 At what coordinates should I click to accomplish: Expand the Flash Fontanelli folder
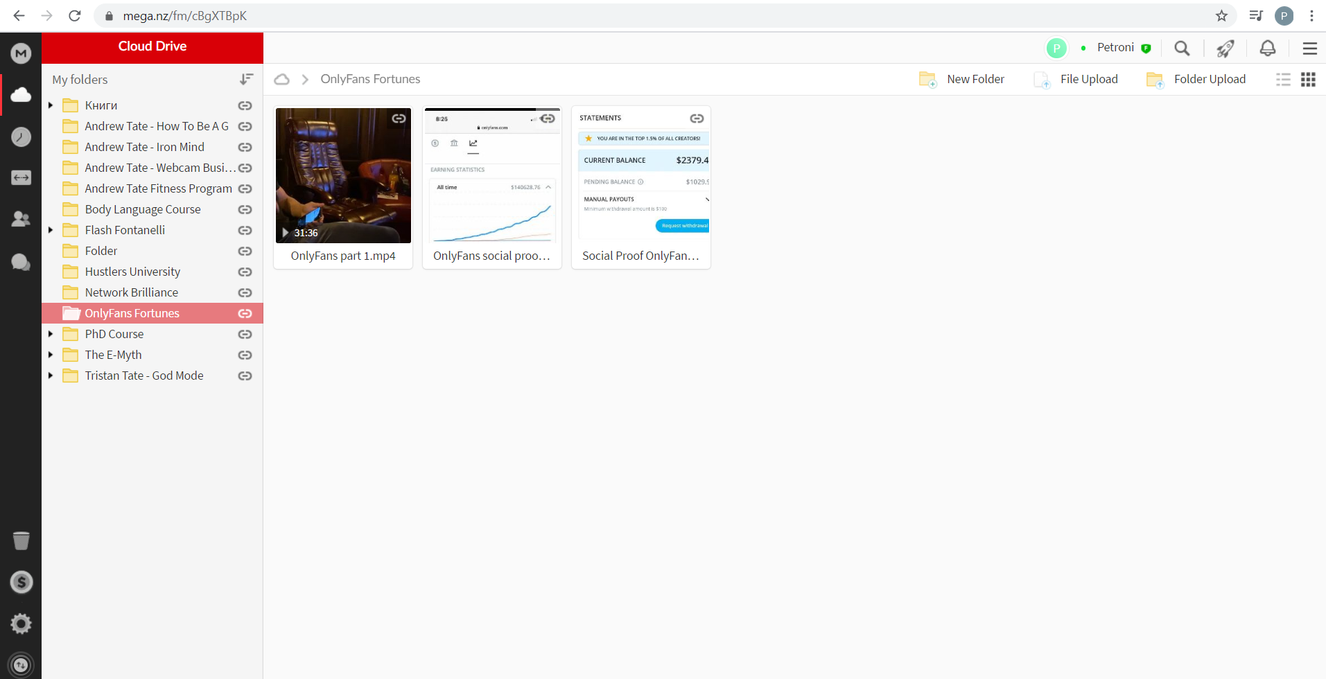pyautogui.click(x=51, y=230)
